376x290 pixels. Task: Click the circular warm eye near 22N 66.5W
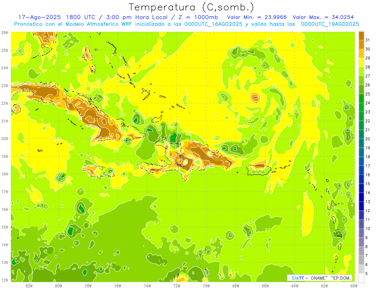[x=255, y=98]
